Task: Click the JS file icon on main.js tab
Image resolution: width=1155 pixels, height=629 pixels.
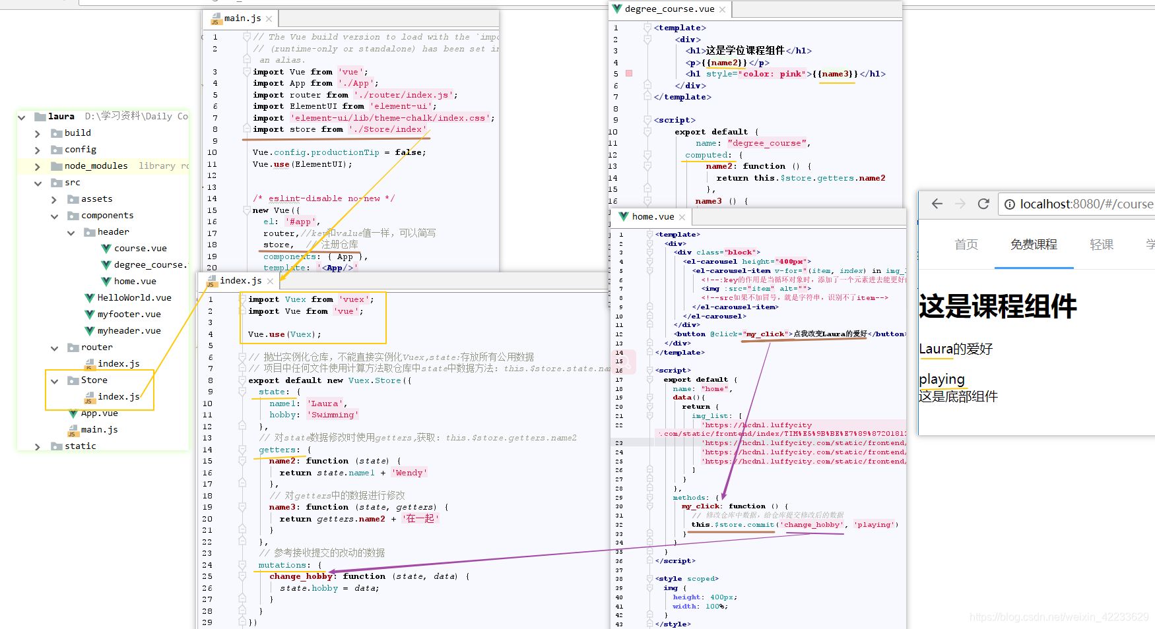Action: [216, 19]
